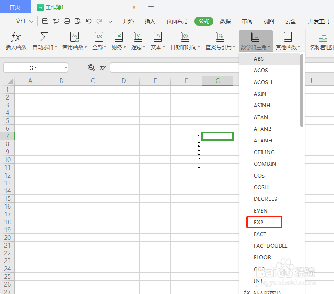Select the Formulas (公式) ribbon tab
334x294 pixels.
point(204,21)
